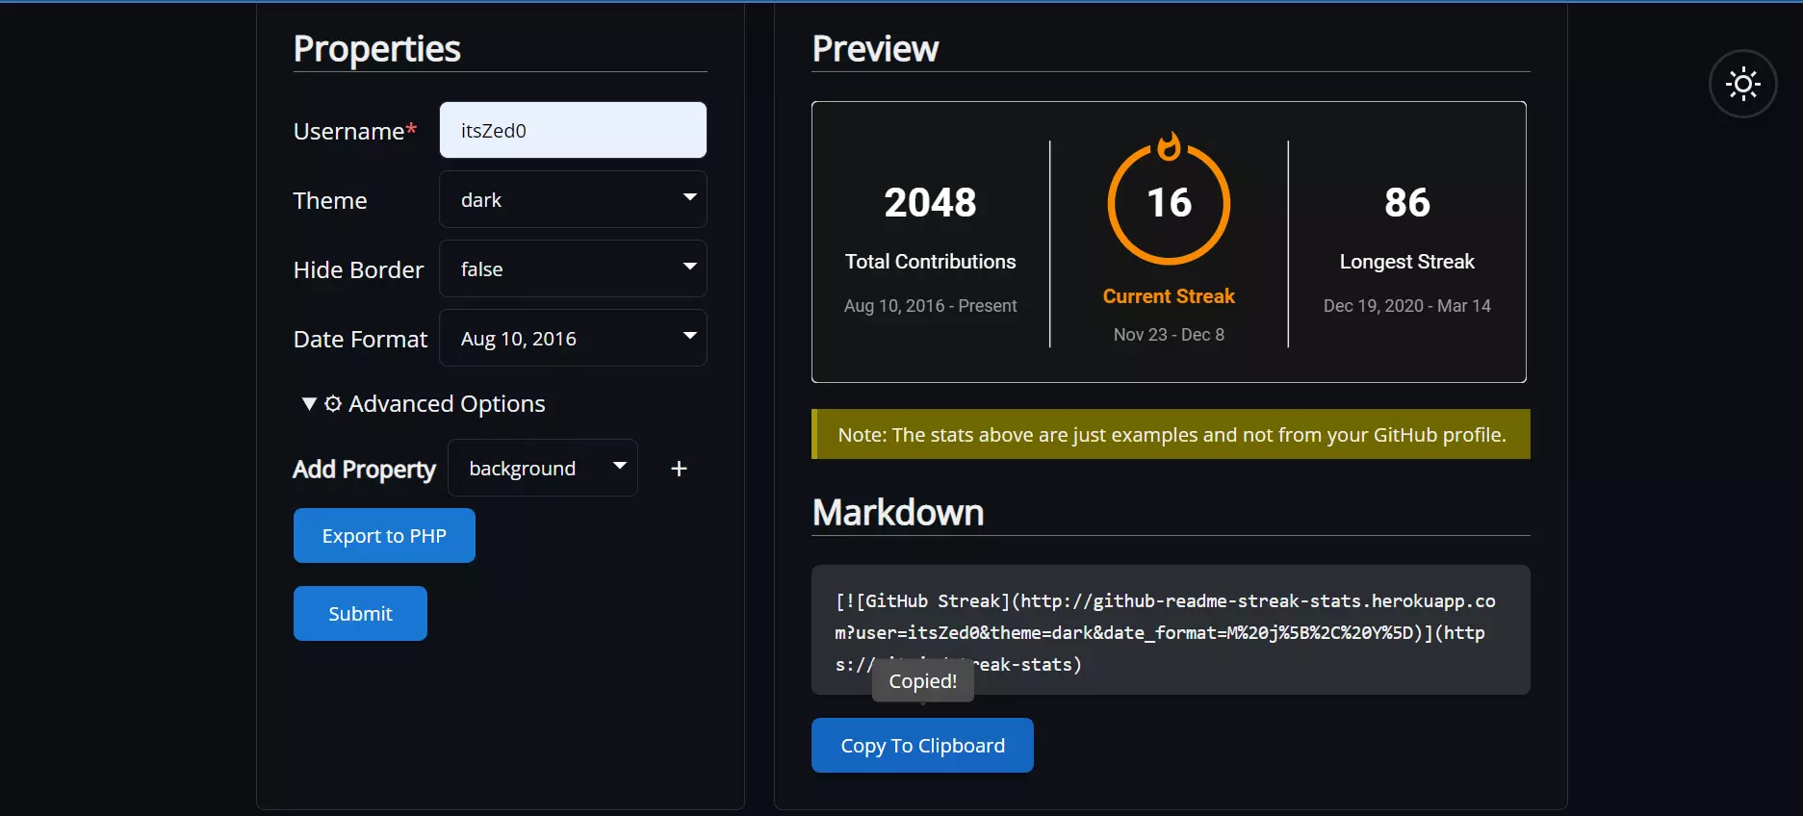Image resolution: width=1803 pixels, height=816 pixels.
Task: Click the Properties heading
Action: (376, 49)
